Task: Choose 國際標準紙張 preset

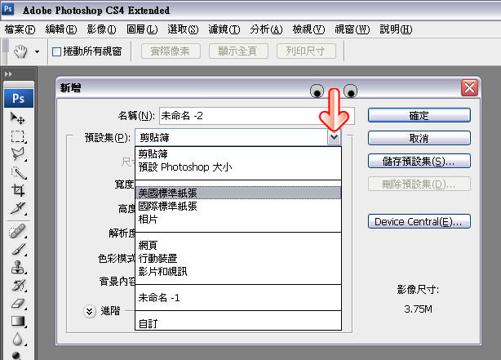Action: [238, 207]
